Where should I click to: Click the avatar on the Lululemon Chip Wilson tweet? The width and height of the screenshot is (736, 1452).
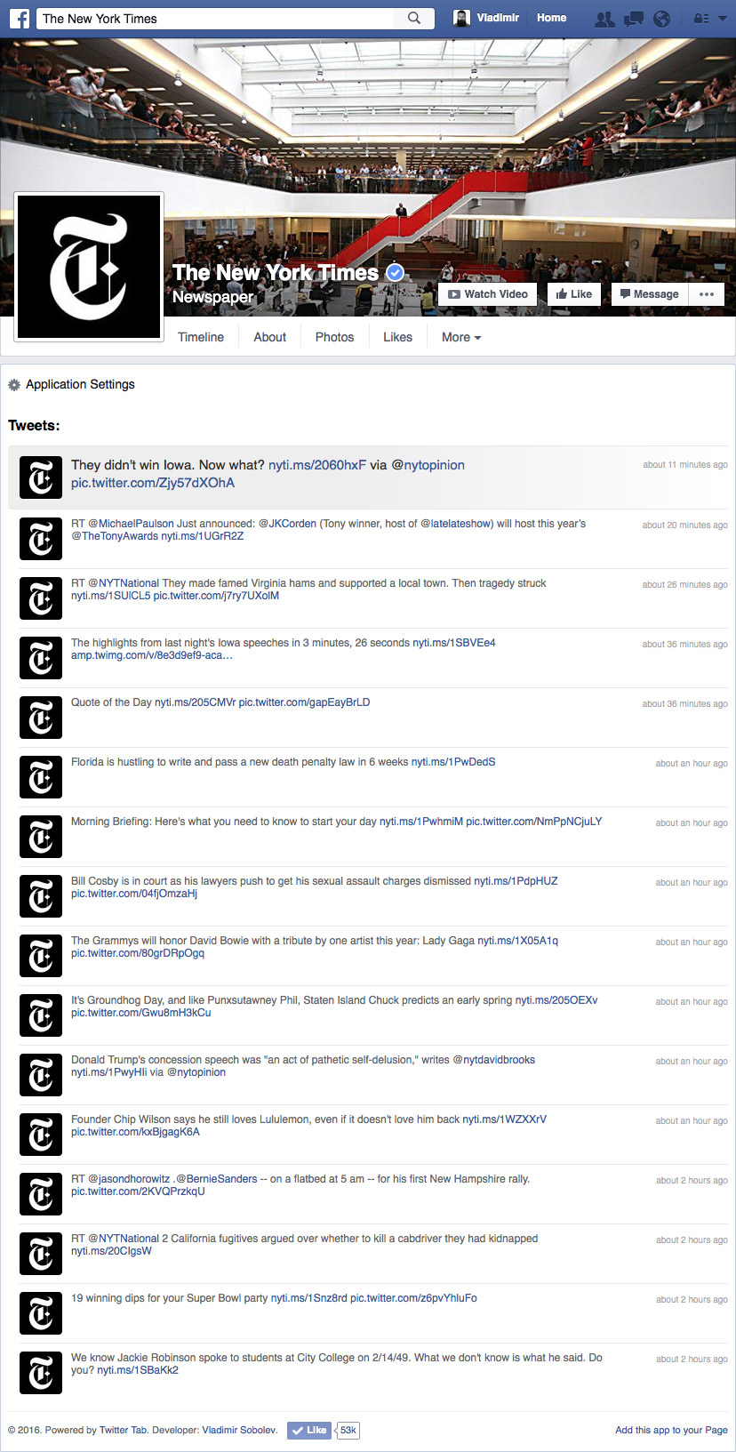(41, 1134)
